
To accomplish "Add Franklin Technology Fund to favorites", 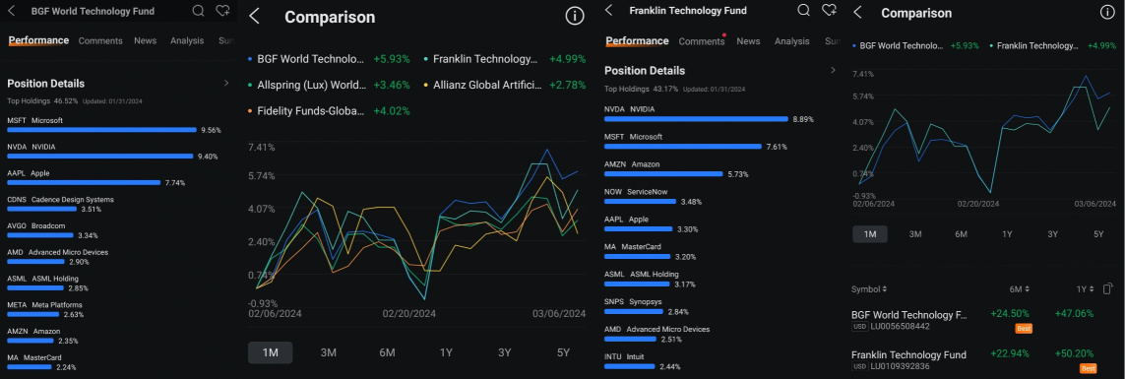I will click(x=829, y=10).
